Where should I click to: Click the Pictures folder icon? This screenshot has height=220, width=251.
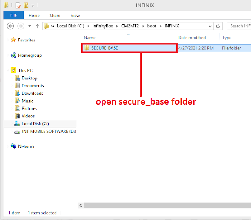pos(17,108)
